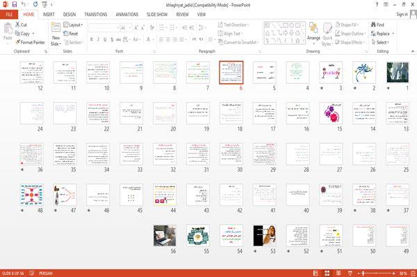
Task: Click the Format Painter tool
Action: click(30, 42)
